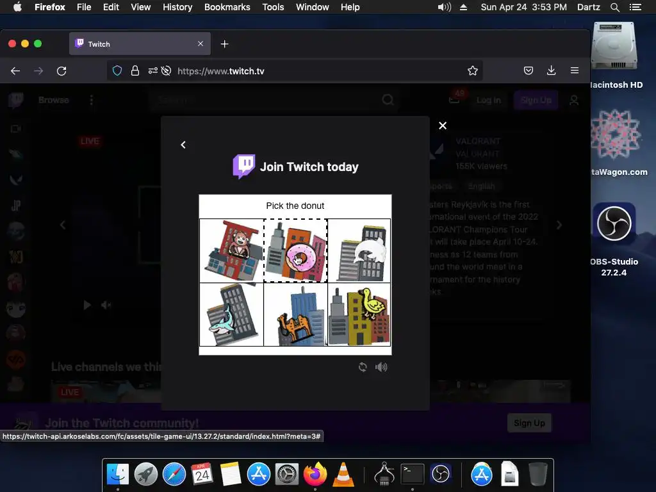The image size is (656, 492).
Task: Restart the captcha with the refresh icon
Action: (363, 367)
